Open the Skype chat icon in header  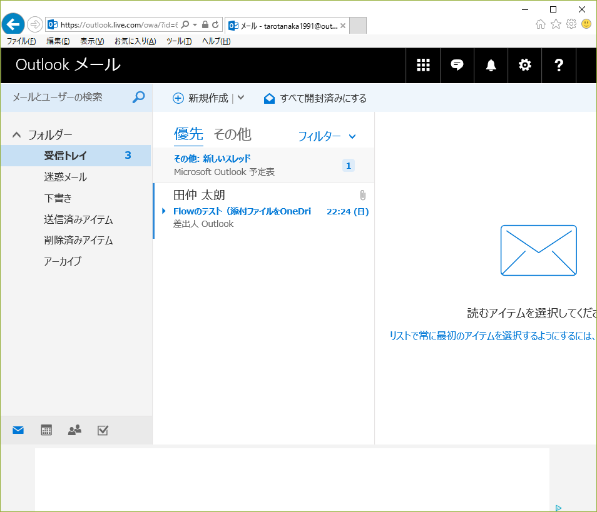pyautogui.click(x=457, y=65)
